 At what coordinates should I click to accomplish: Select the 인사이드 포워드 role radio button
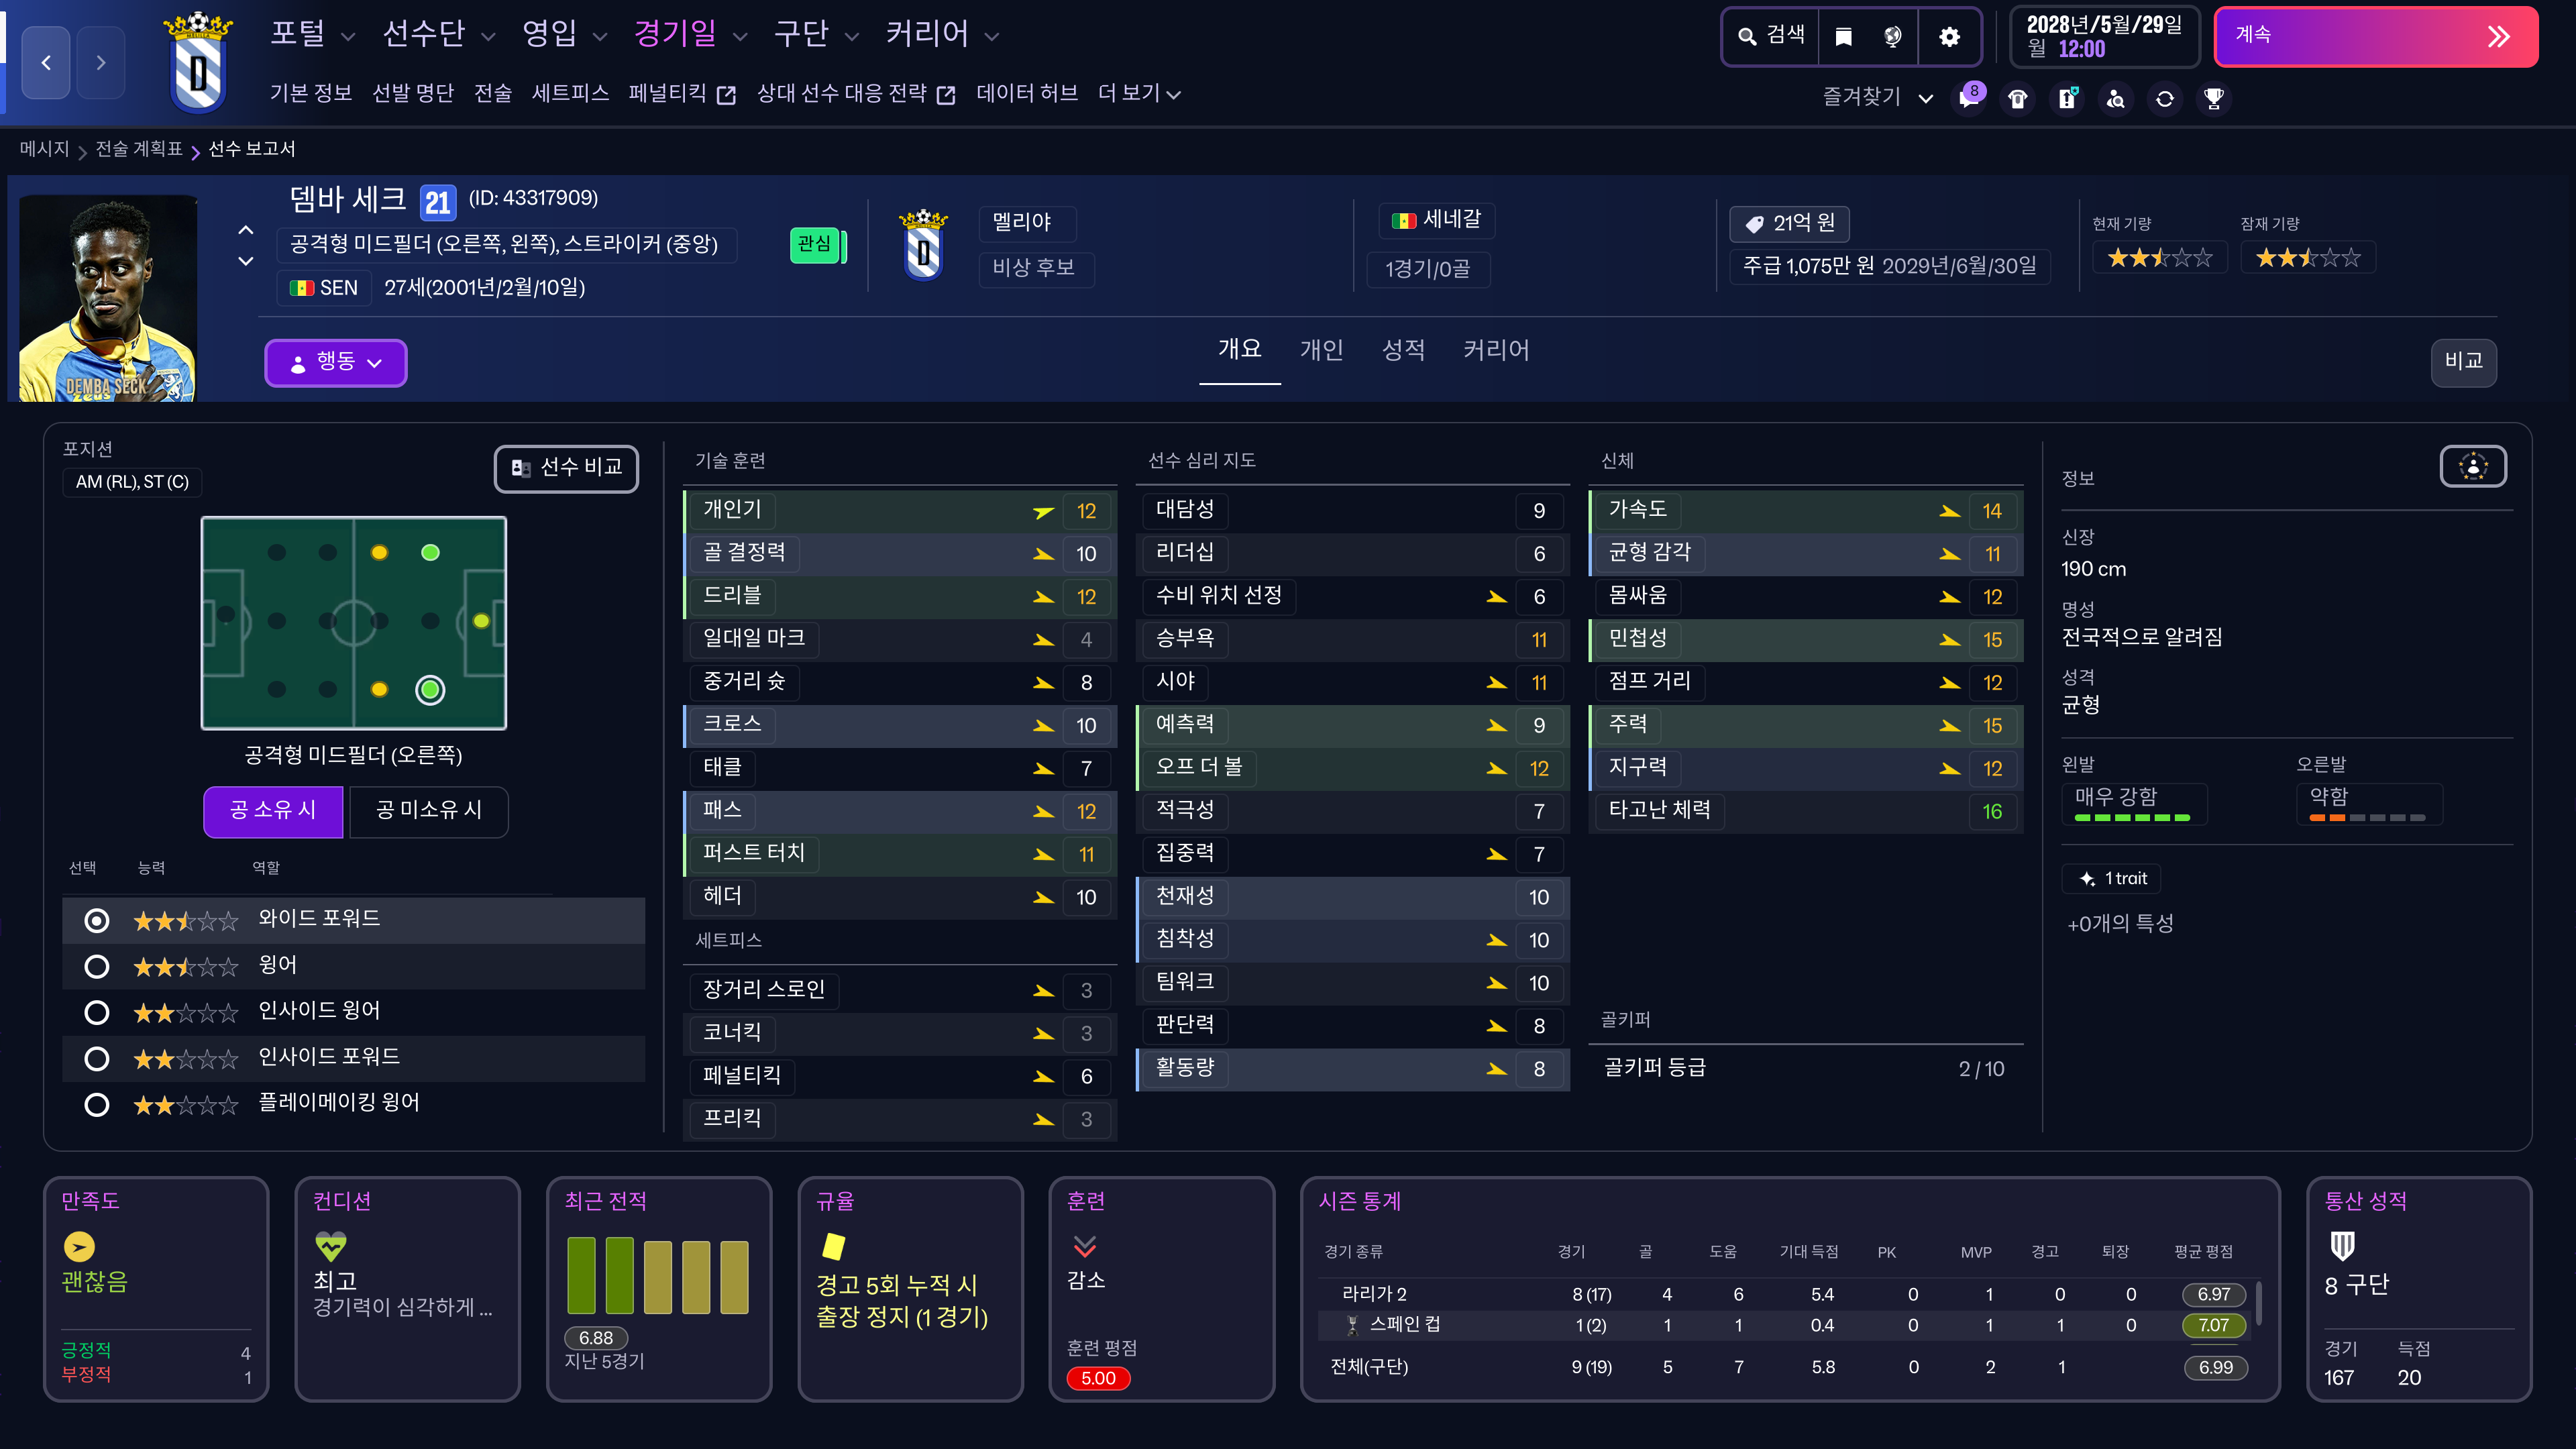(97, 1058)
